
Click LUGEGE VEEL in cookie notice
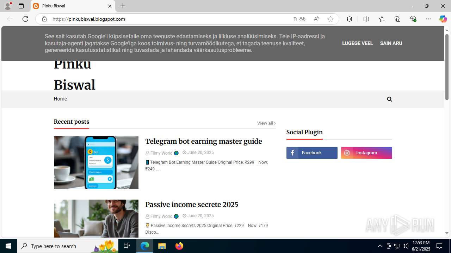pyautogui.click(x=357, y=43)
